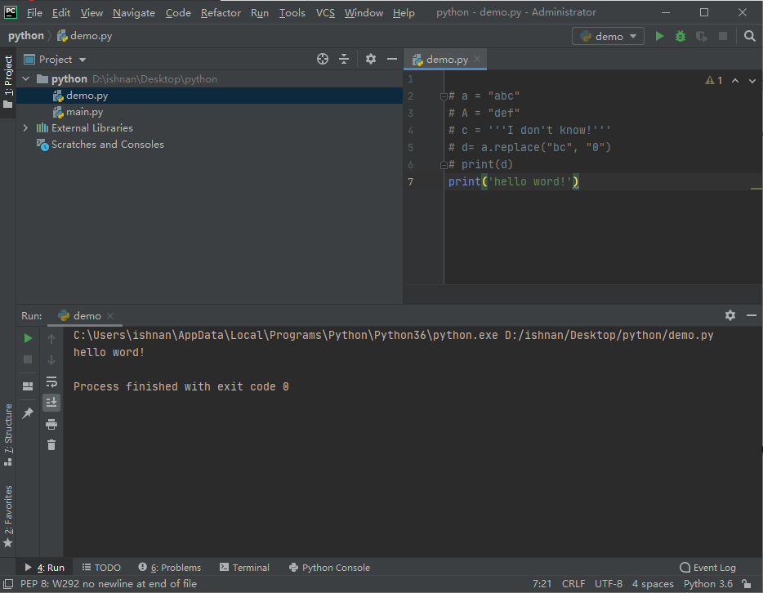This screenshot has height=593, width=763.
Task: Open 4 spaces indent selector
Action: tap(653, 583)
